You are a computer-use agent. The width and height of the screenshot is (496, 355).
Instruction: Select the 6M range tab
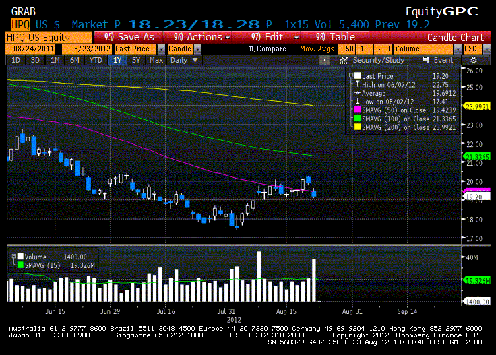tap(75, 60)
